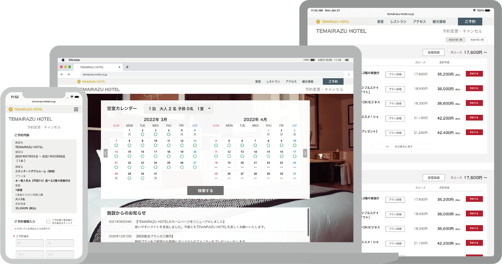502x264 pixels.
Task: Select the TEMAIRAZU HOTEL Chrome tab
Action: point(98,67)
